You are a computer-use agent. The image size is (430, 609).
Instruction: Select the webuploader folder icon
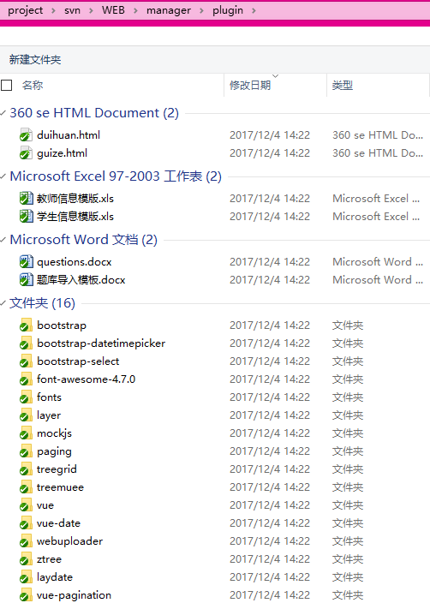click(26, 541)
